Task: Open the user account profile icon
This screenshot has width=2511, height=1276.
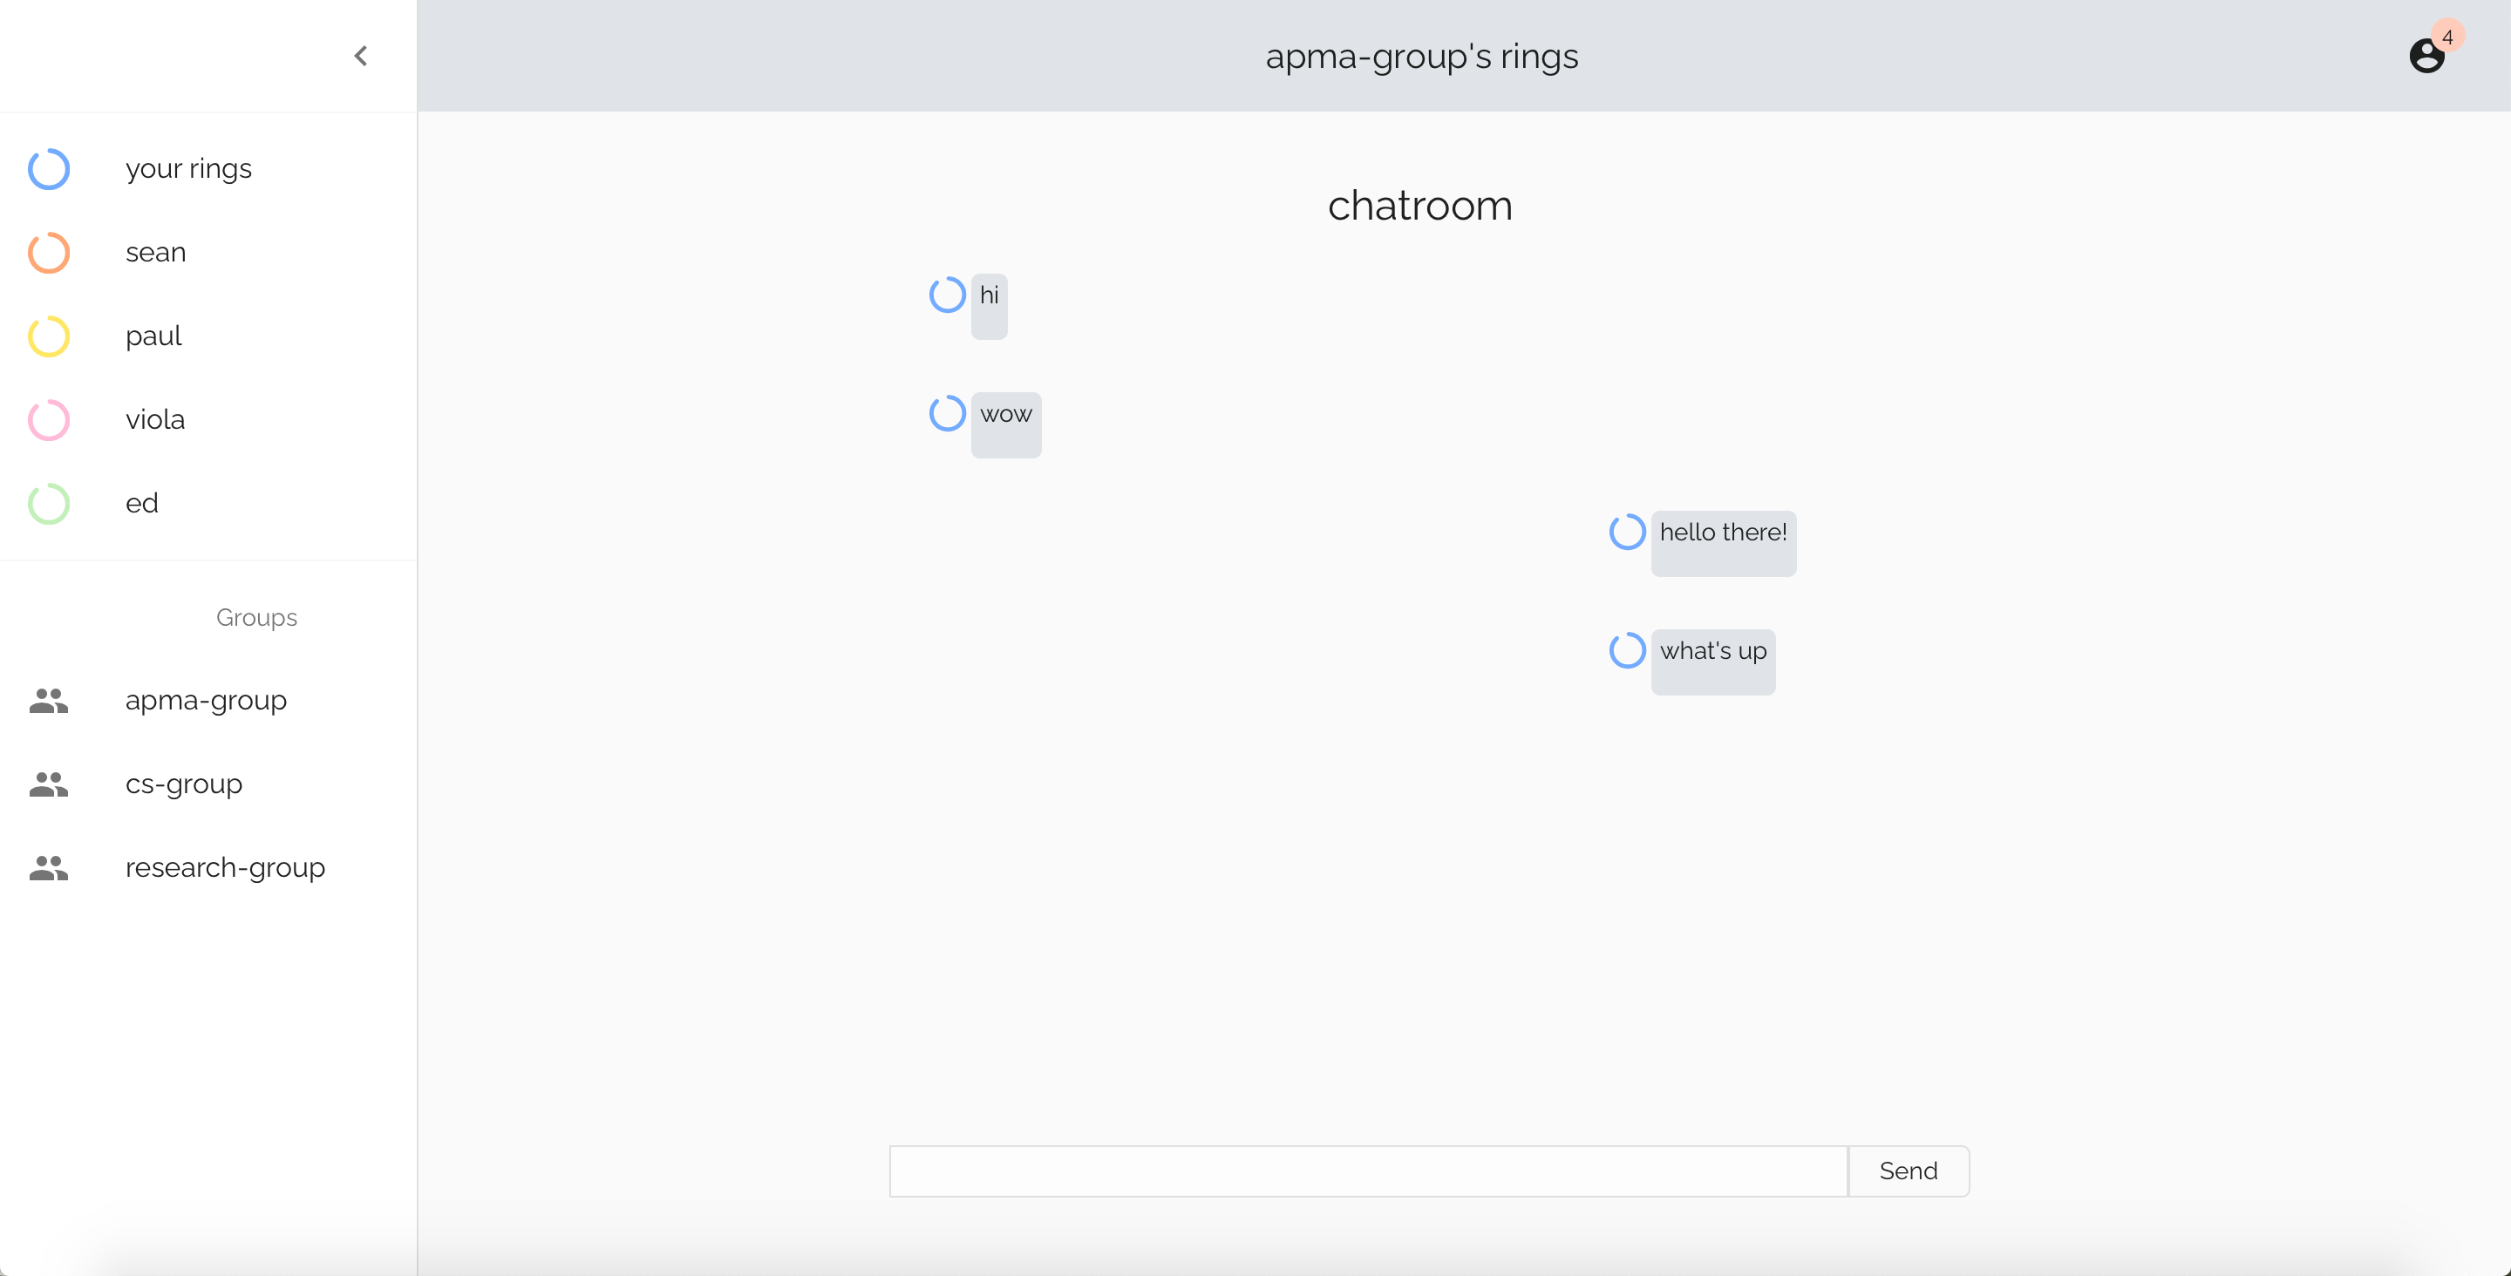Action: 2426,57
